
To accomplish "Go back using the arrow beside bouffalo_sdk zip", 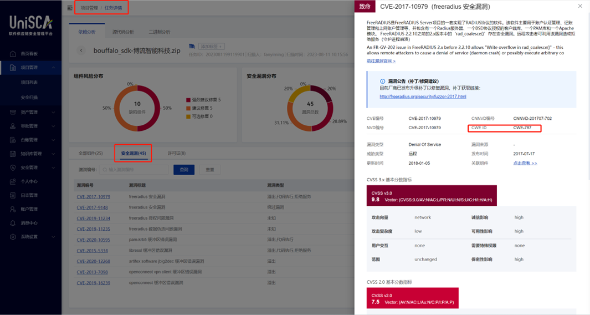I will tap(81, 50).
